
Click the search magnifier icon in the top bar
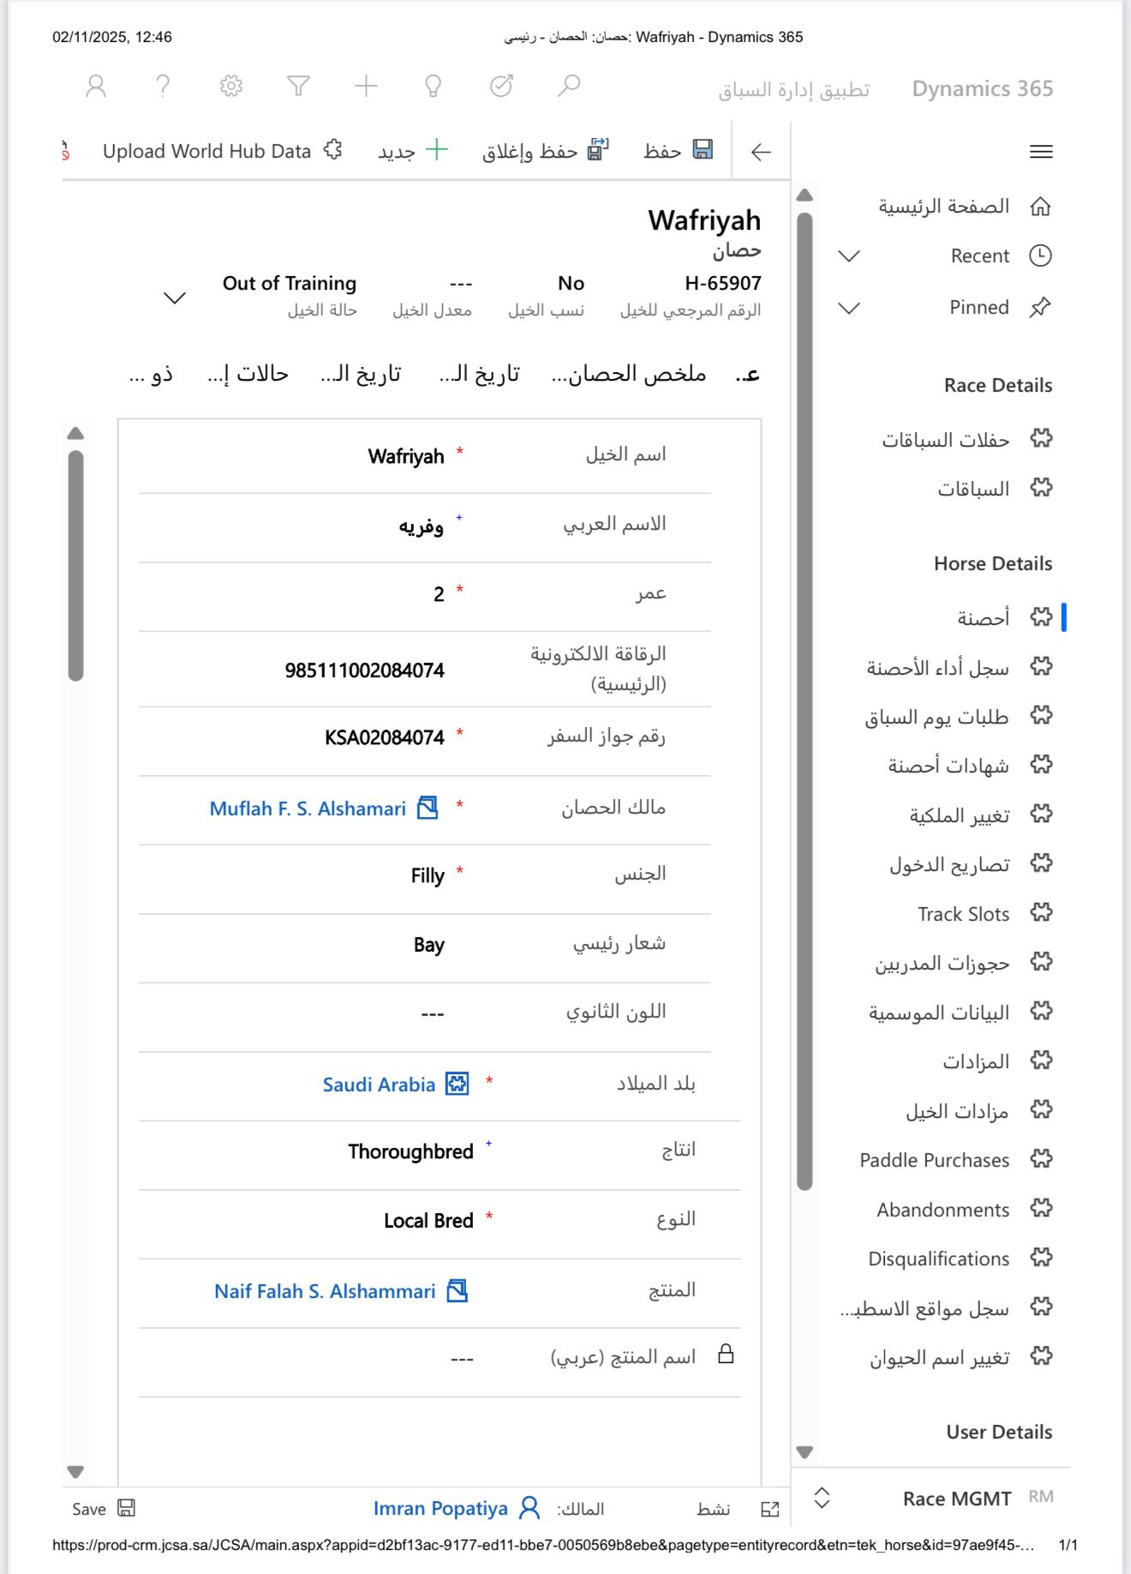coord(569,86)
